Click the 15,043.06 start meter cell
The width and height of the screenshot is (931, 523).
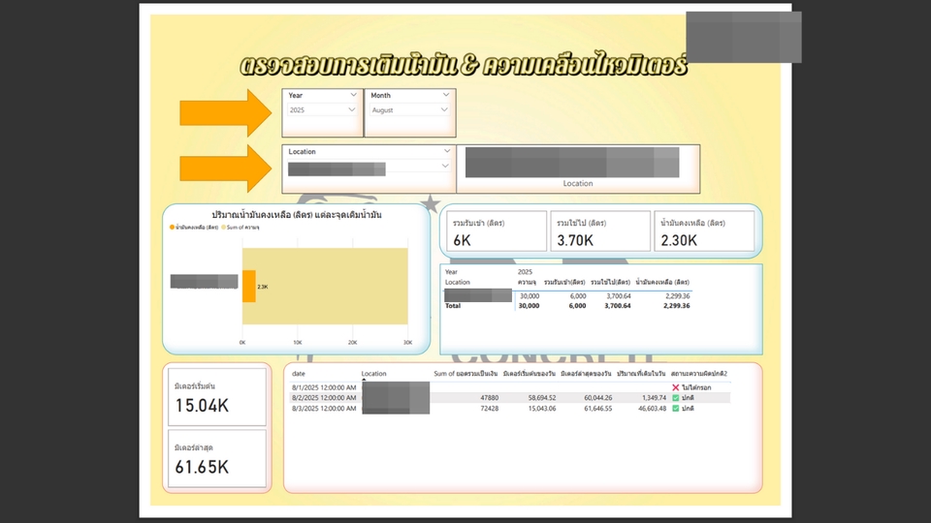[x=542, y=409]
